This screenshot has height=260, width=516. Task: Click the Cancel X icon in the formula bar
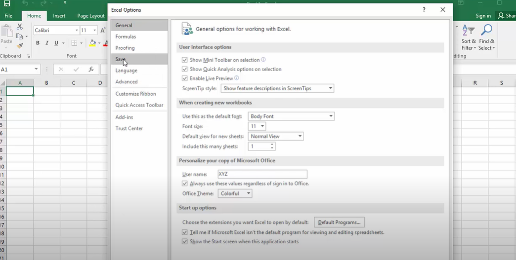pyautogui.click(x=61, y=69)
